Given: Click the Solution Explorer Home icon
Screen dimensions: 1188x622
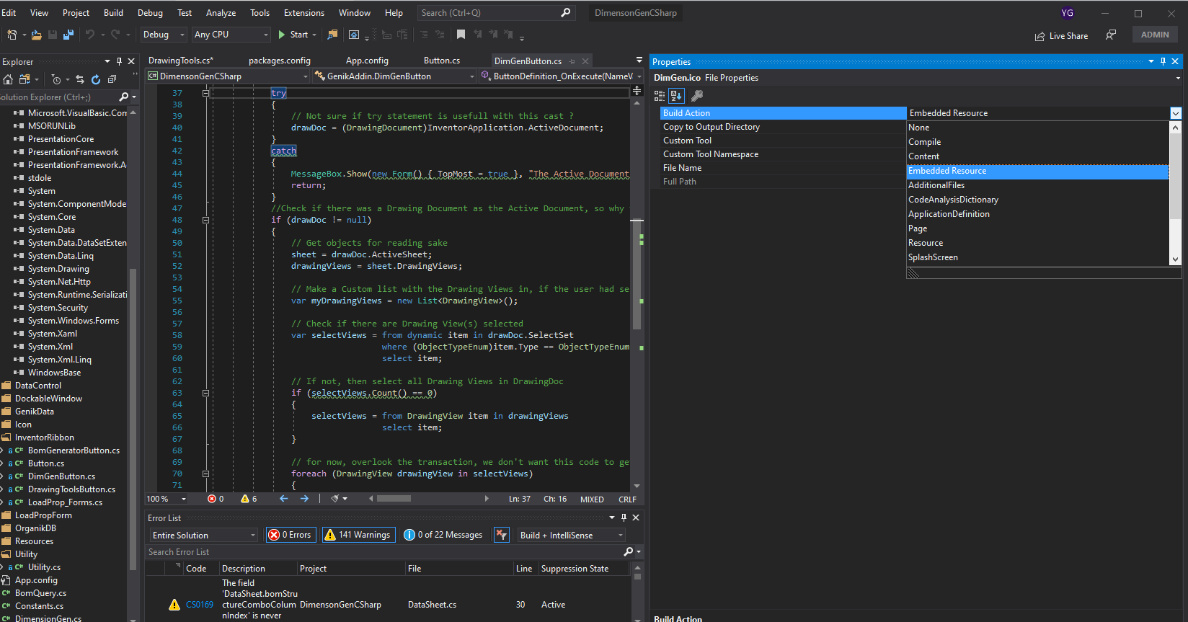Looking at the screenshot, I should tap(8, 79).
